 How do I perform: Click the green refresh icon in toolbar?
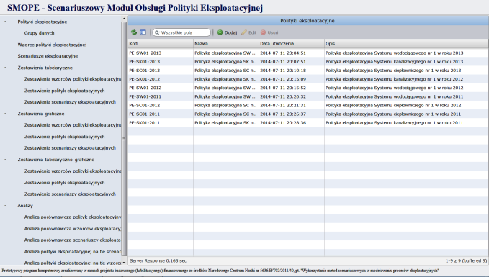(x=134, y=32)
